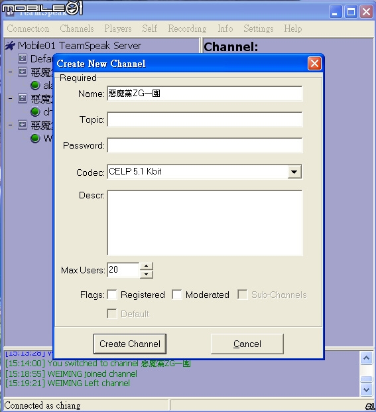Open the Connection menu
Viewport: 376px width, 412px height.
pos(28,29)
